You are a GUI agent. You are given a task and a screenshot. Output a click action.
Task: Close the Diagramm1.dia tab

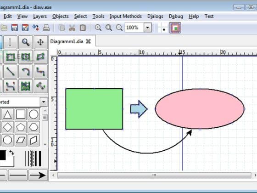pos(88,41)
